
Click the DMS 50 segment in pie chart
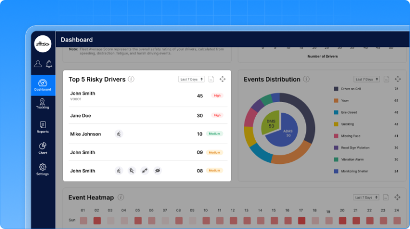point(271,123)
